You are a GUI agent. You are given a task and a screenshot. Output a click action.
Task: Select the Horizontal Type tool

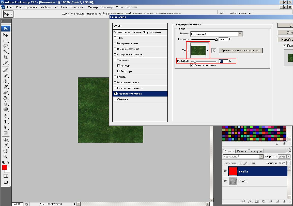(6, 122)
